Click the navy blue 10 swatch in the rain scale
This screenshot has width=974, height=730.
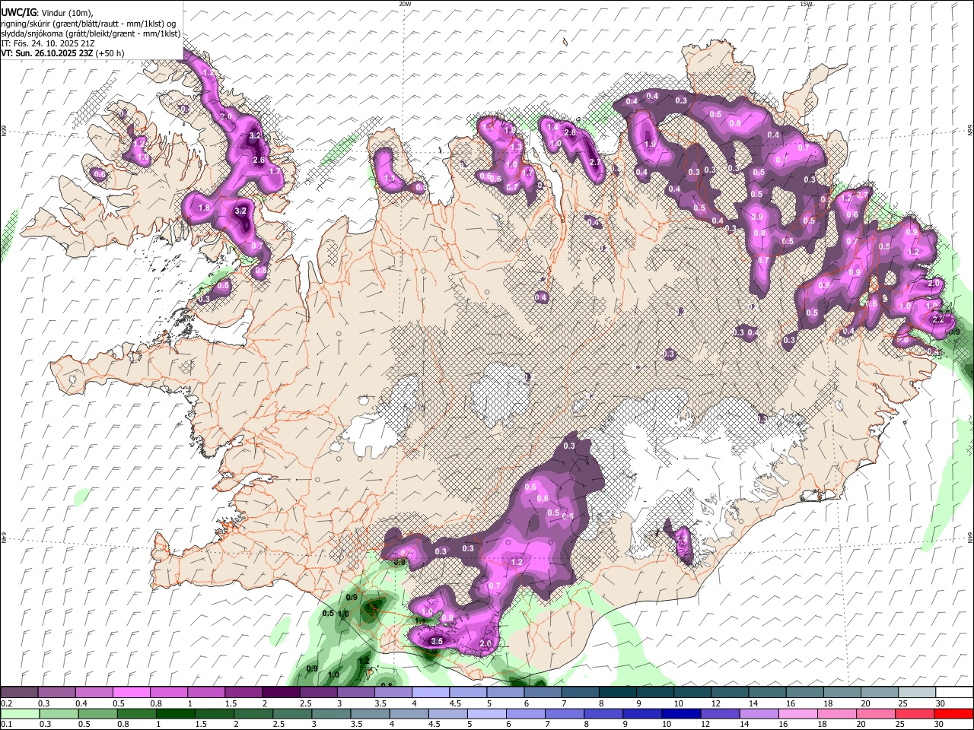(x=682, y=713)
